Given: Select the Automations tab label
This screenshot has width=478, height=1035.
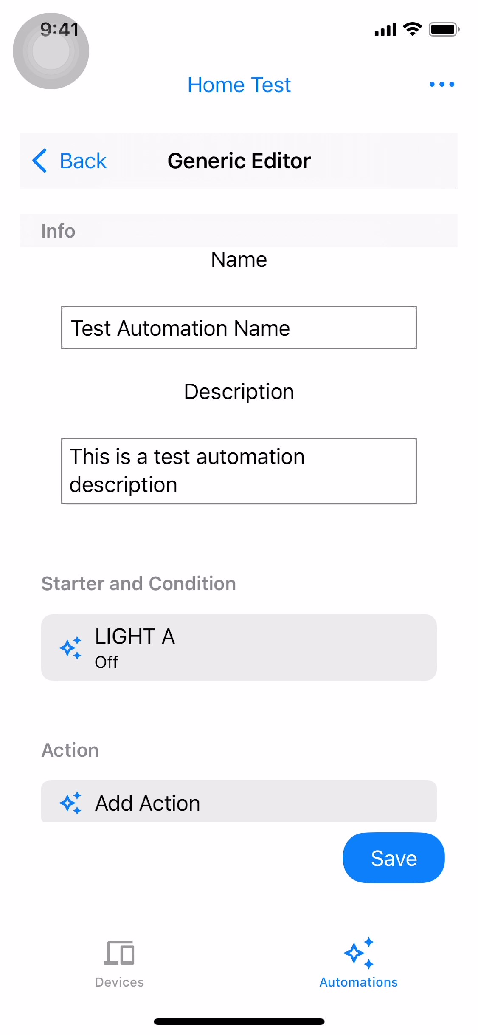Looking at the screenshot, I should coord(359,982).
